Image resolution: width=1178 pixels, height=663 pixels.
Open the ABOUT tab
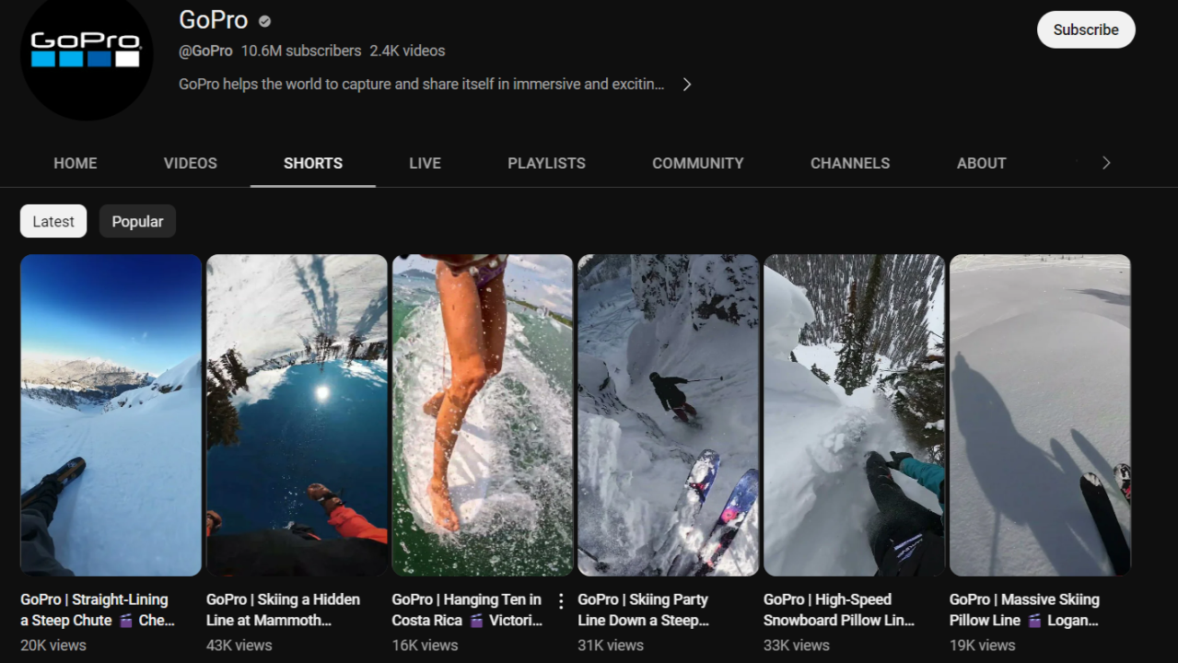click(x=981, y=163)
